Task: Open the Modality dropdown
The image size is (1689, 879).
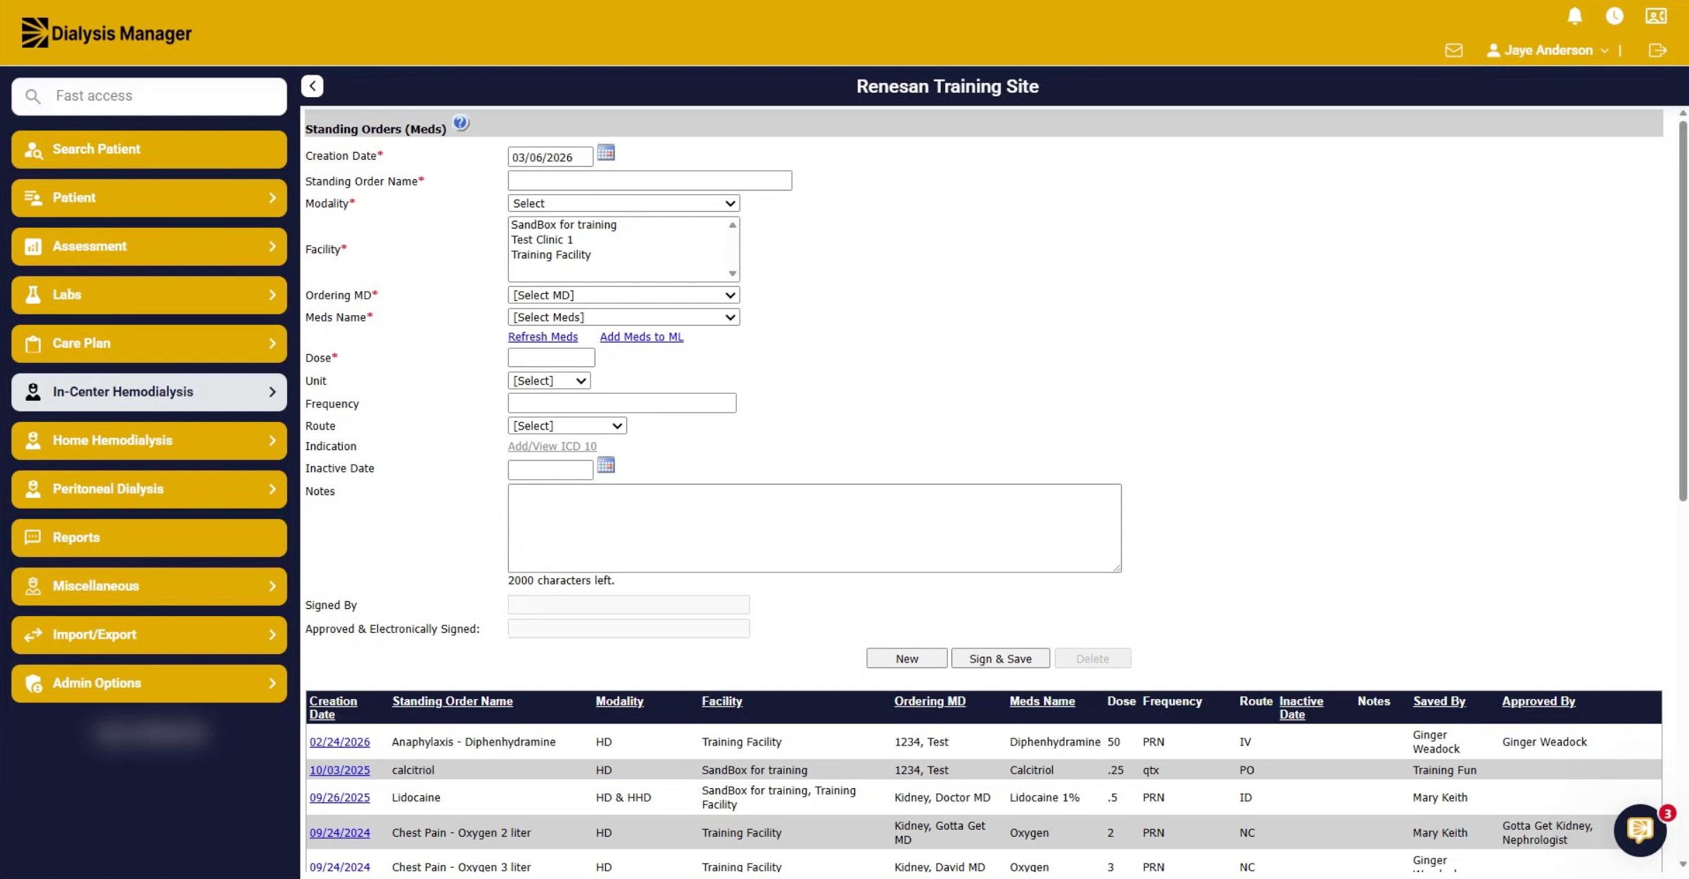Action: coord(624,203)
